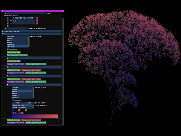
Task: Choose Iterative in the lower Vertex Painter list
Action: 22,97
